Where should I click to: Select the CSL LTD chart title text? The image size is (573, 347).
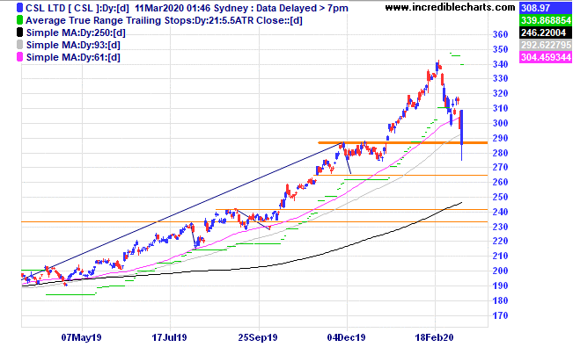pyautogui.click(x=187, y=8)
